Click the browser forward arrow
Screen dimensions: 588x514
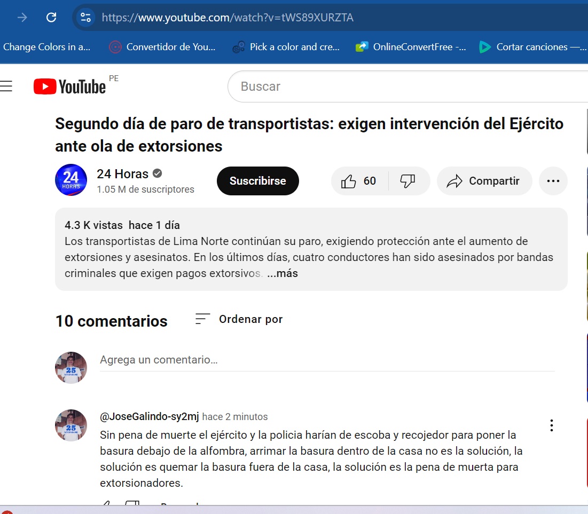[x=22, y=18]
